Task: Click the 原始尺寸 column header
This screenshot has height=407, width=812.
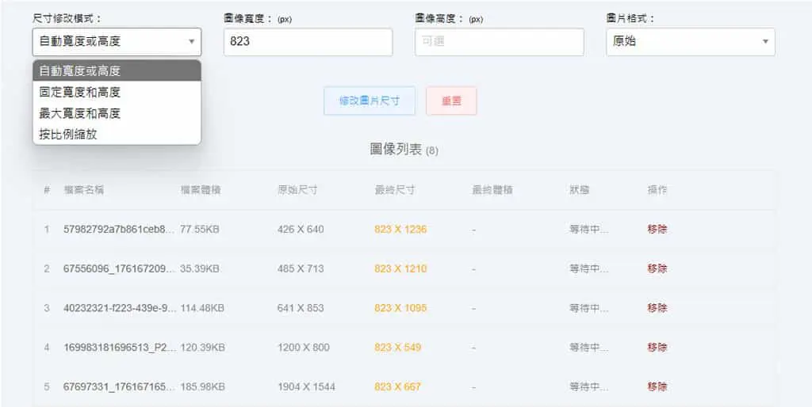Action: click(297, 190)
